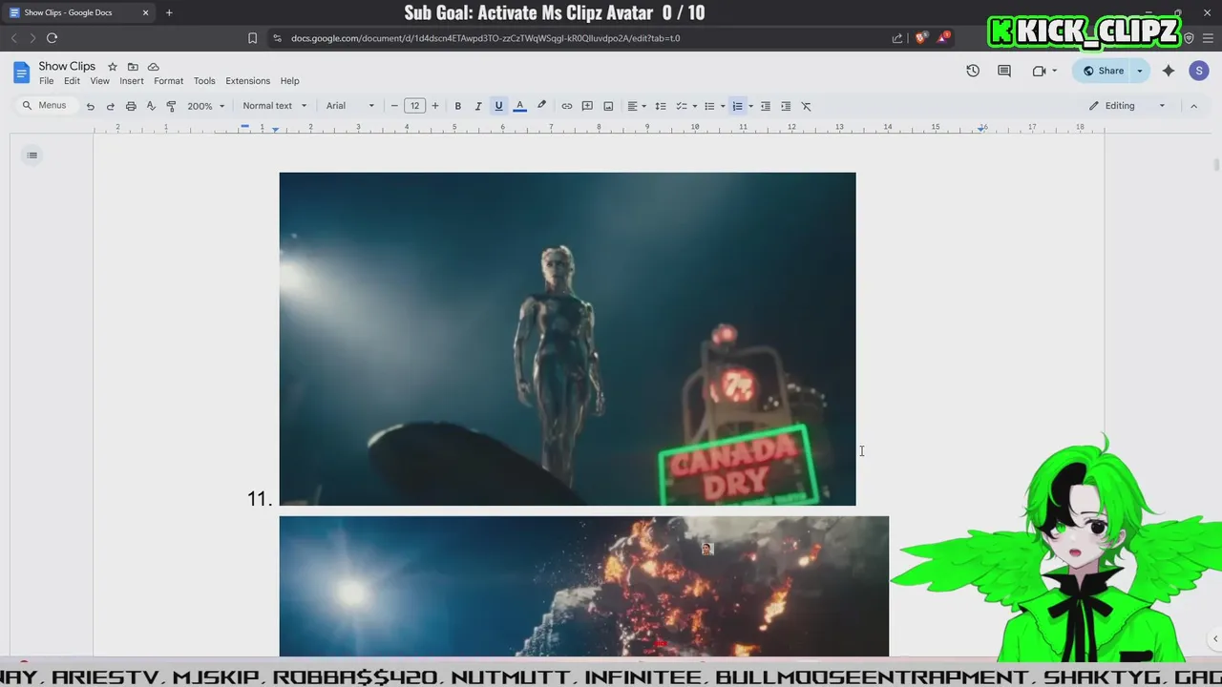1222x687 pixels.
Task: Open account avatar labeled S
Action: pyautogui.click(x=1199, y=71)
